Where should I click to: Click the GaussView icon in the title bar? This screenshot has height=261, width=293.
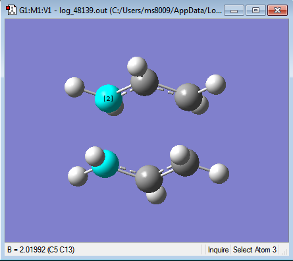click(x=11, y=10)
